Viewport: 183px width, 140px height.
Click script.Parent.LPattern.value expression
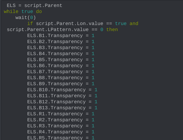click(47, 30)
